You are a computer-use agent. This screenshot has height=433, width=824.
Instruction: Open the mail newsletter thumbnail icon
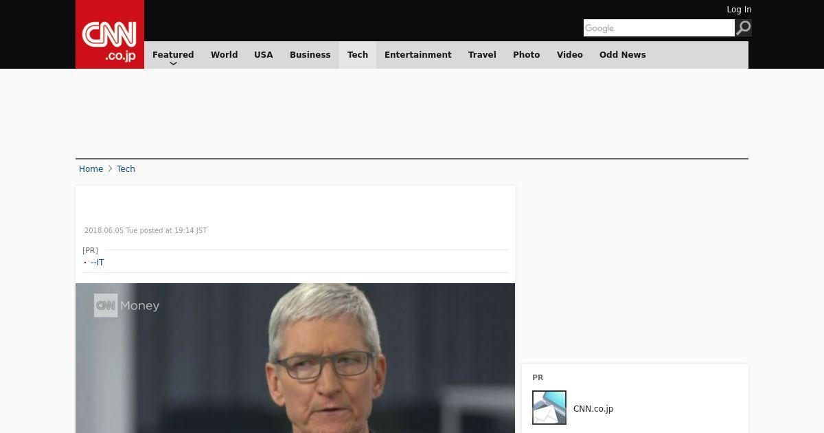pyautogui.click(x=549, y=408)
